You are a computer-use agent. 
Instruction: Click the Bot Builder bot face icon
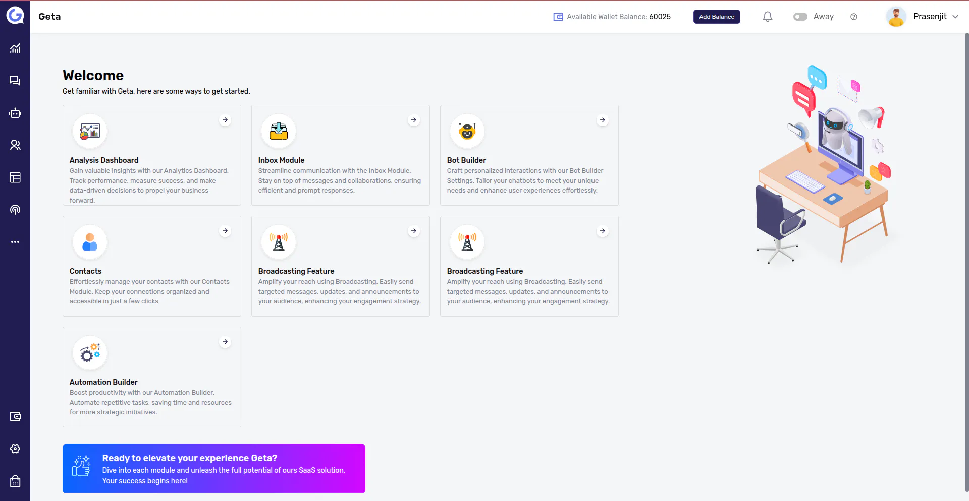[467, 131]
